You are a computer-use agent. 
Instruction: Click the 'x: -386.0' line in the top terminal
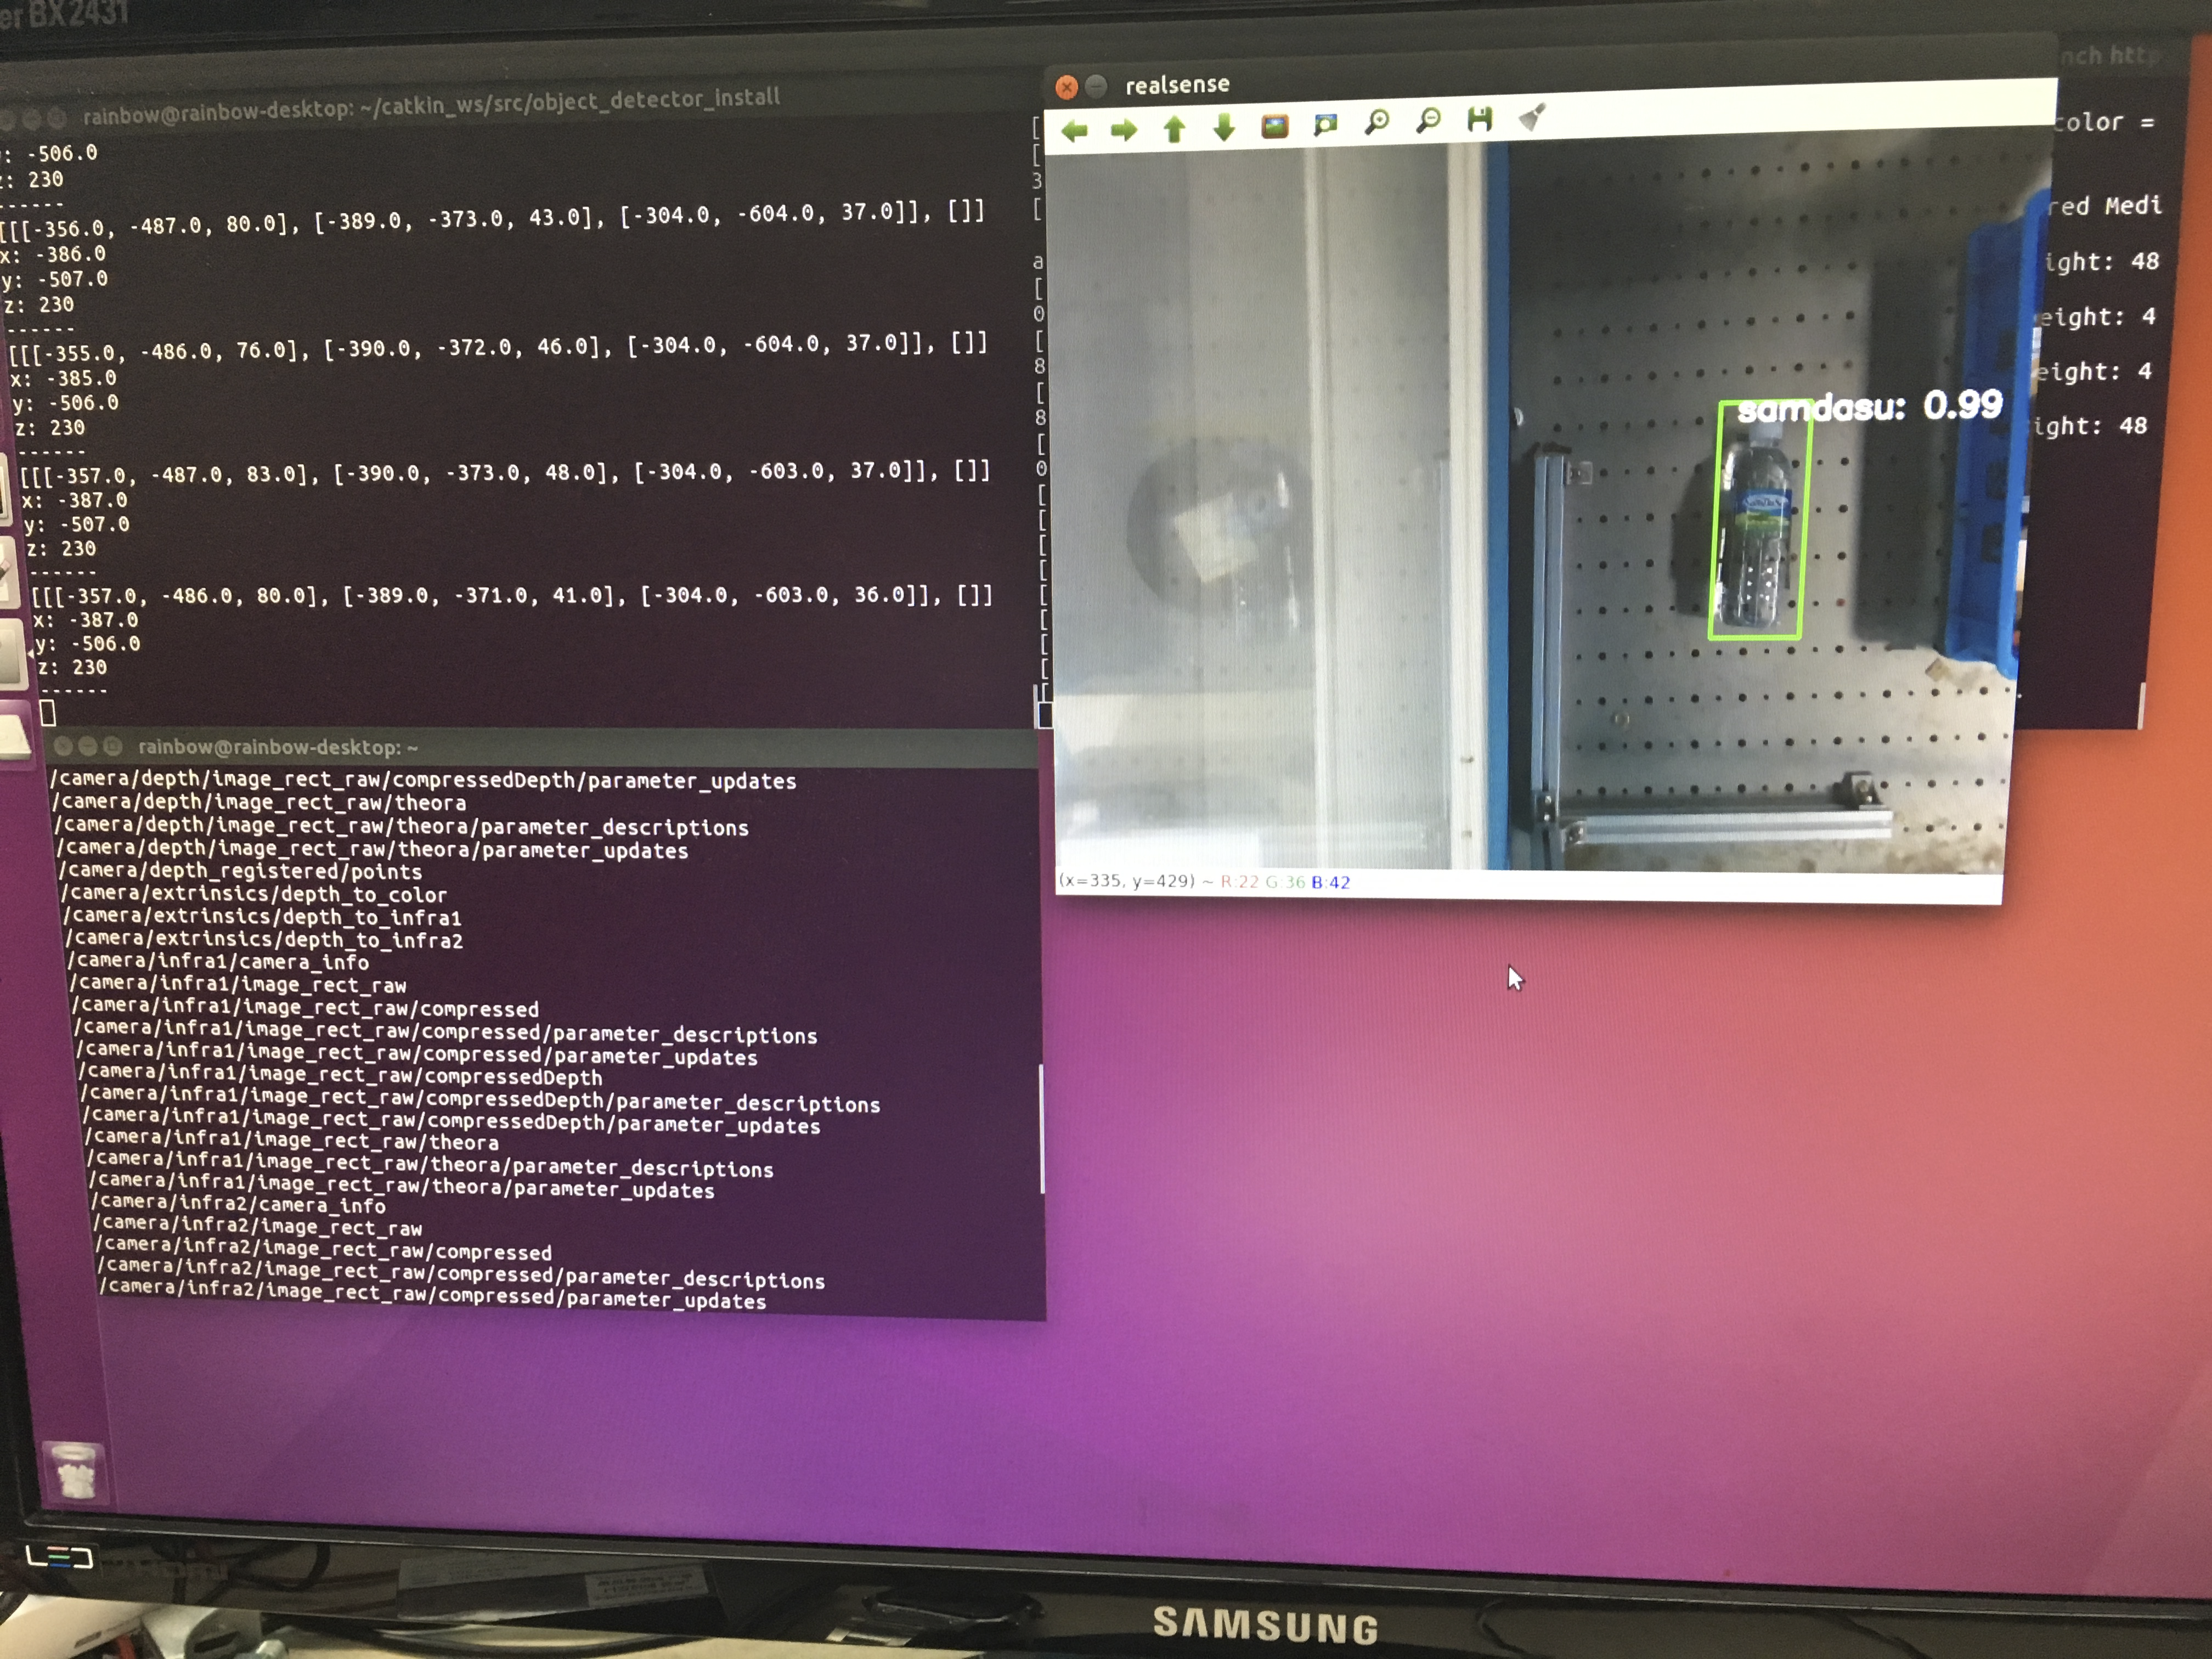53,254
